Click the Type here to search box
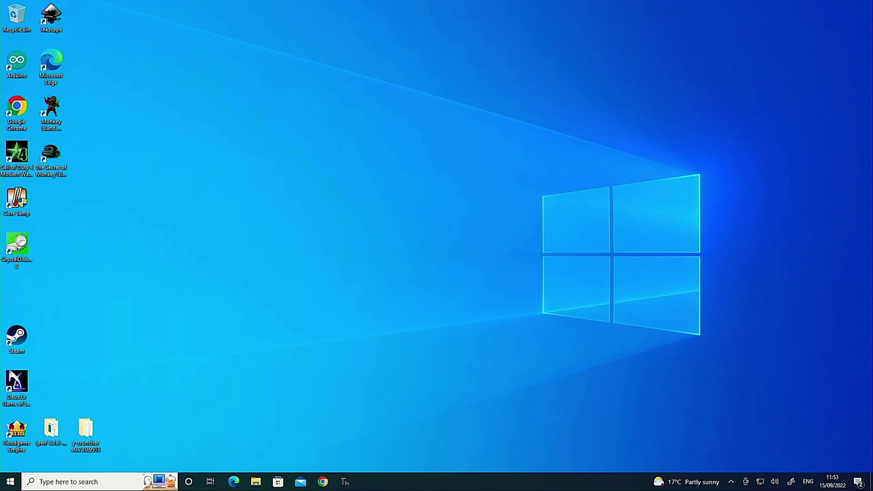 (x=100, y=482)
